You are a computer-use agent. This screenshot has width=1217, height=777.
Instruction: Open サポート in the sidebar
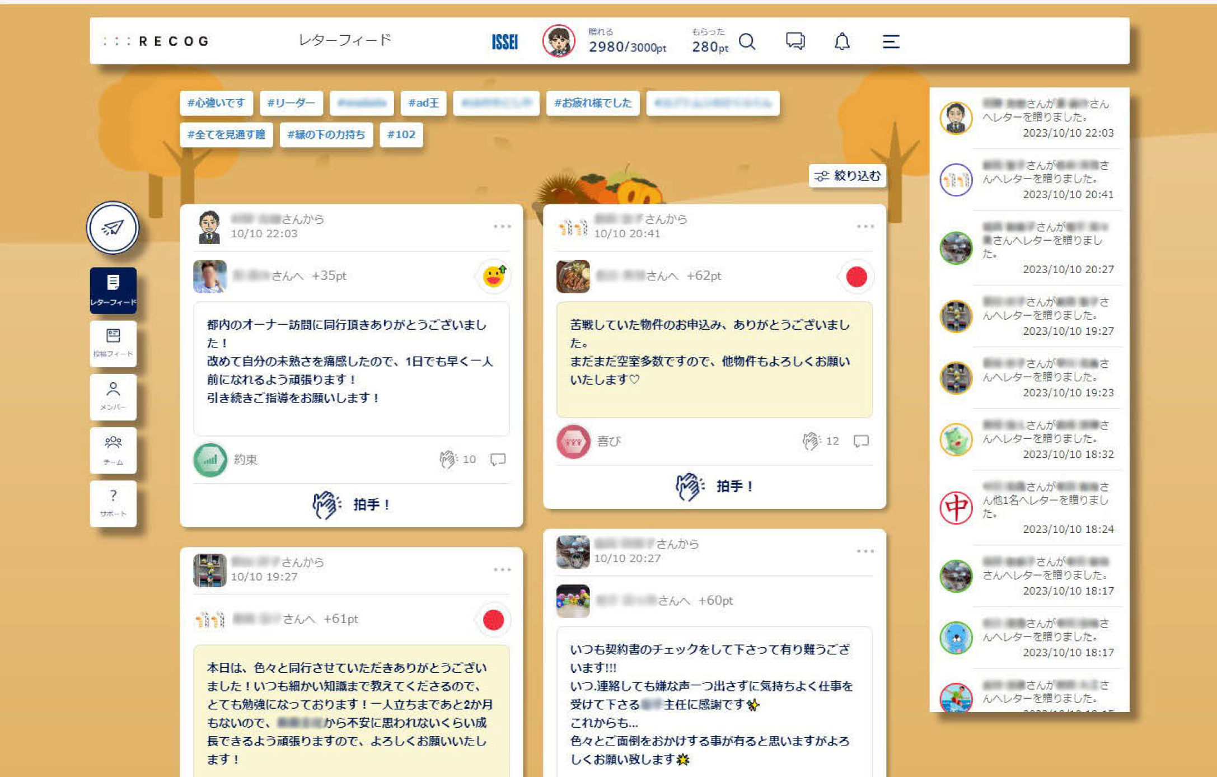(113, 503)
